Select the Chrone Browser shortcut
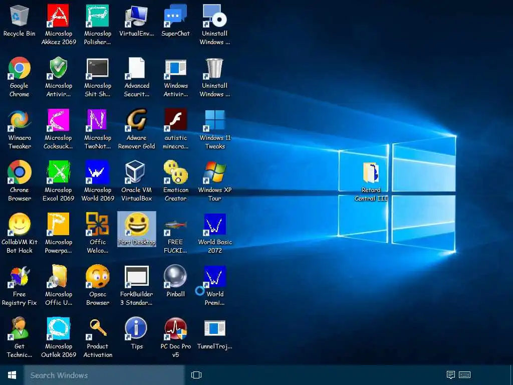Image resolution: width=513 pixels, height=385 pixels. [x=20, y=181]
